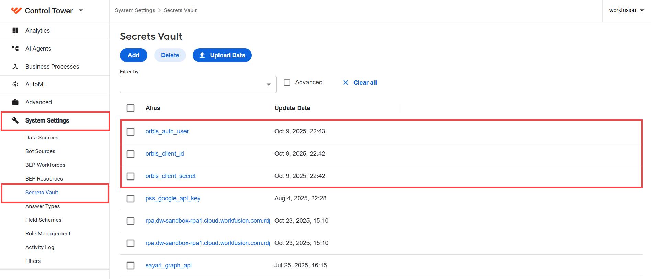Click the date Oct 9, 2025, 22:43
Image resolution: width=651 pixels, height=279 pixels.
pos(300,131)
